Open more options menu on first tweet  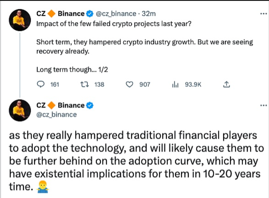263,14
